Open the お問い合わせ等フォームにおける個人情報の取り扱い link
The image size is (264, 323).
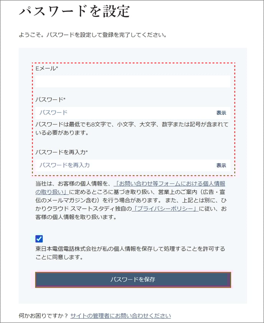click(130, 188)
